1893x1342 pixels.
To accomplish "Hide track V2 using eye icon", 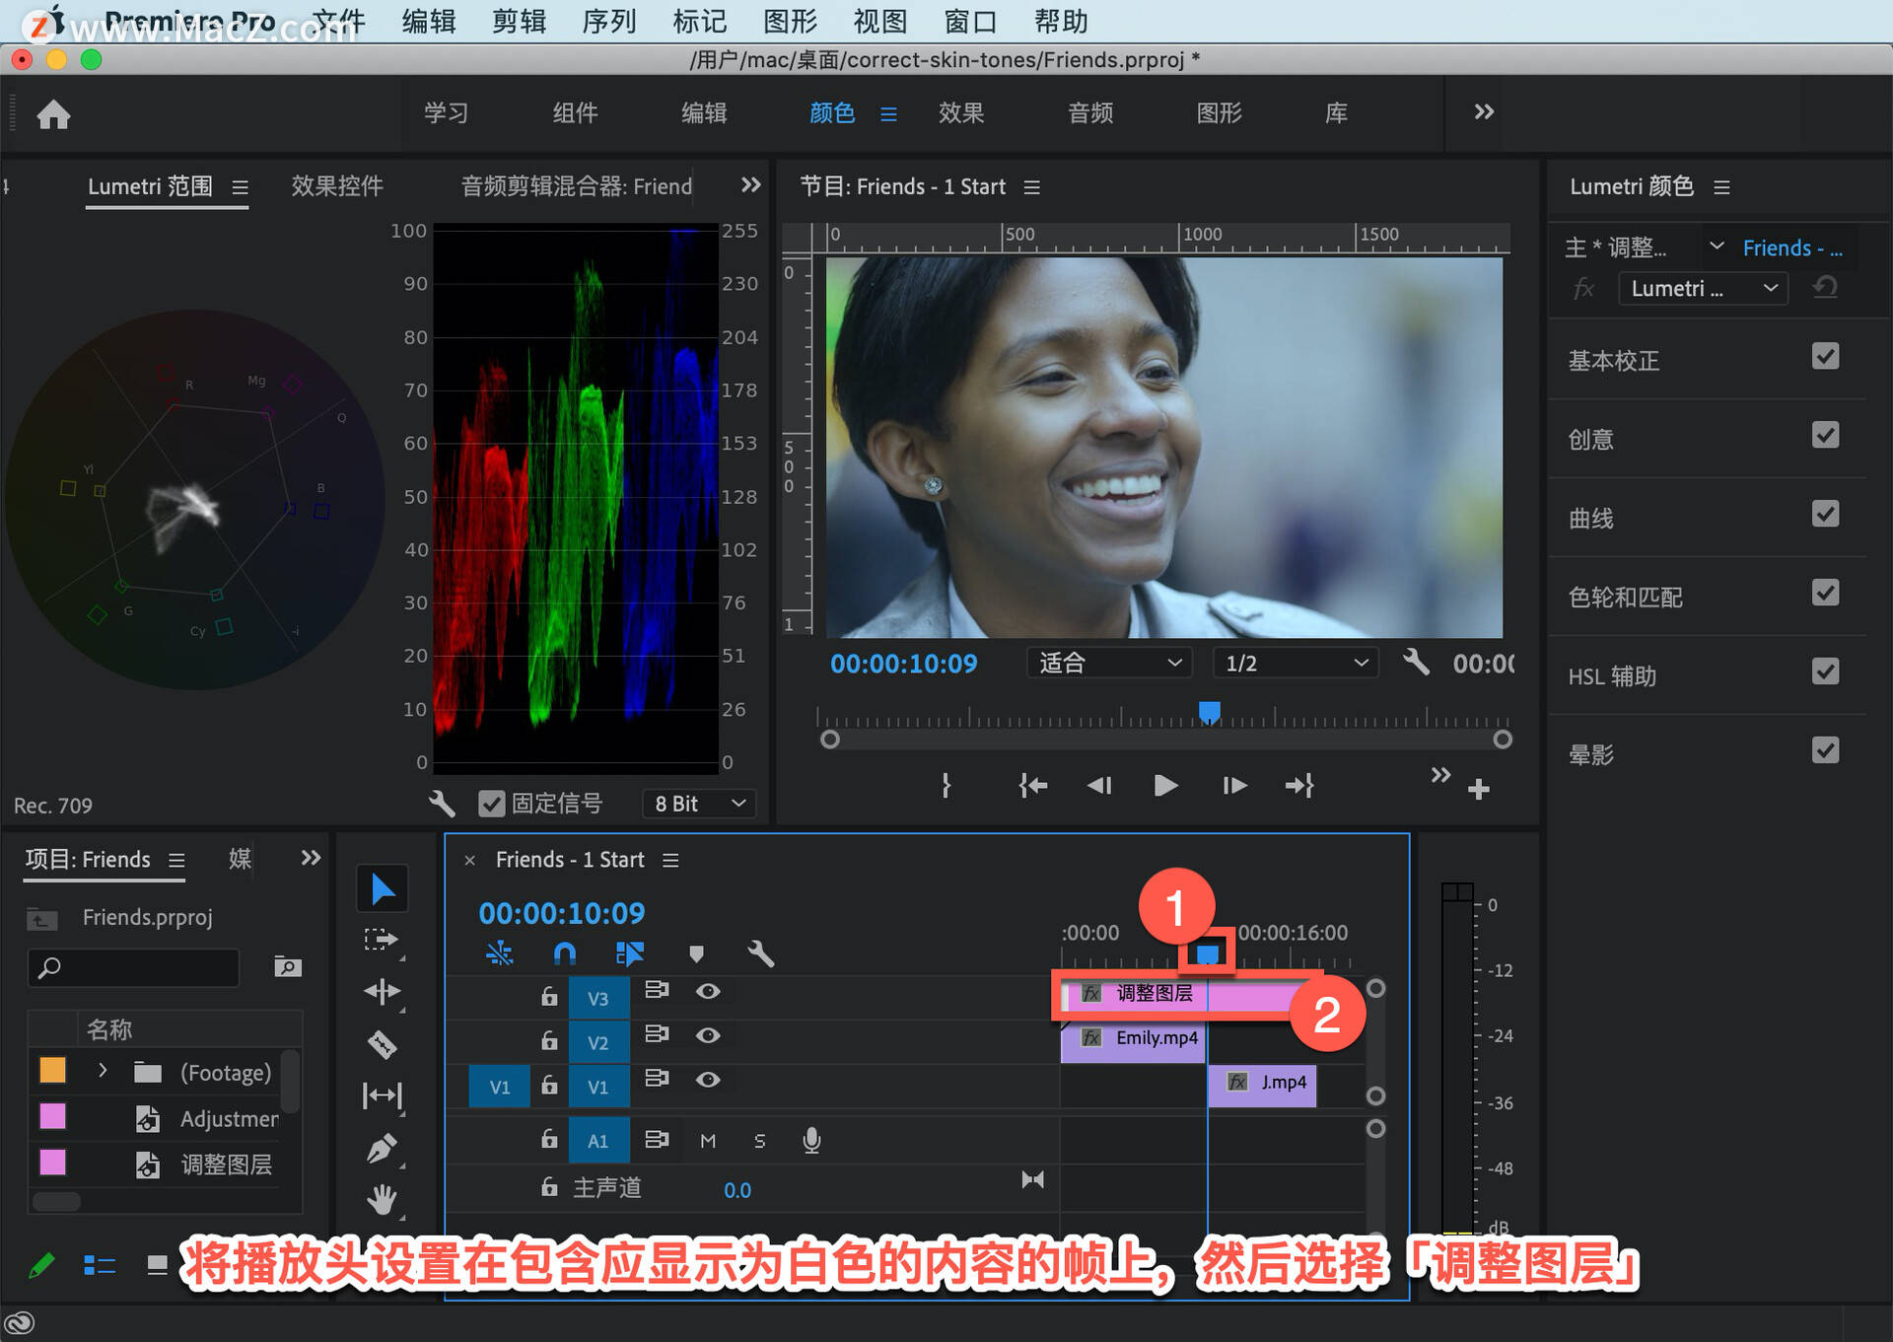I will [x=707, y=1035].
